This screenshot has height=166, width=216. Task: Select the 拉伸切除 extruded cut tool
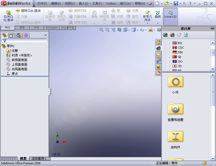50,16
